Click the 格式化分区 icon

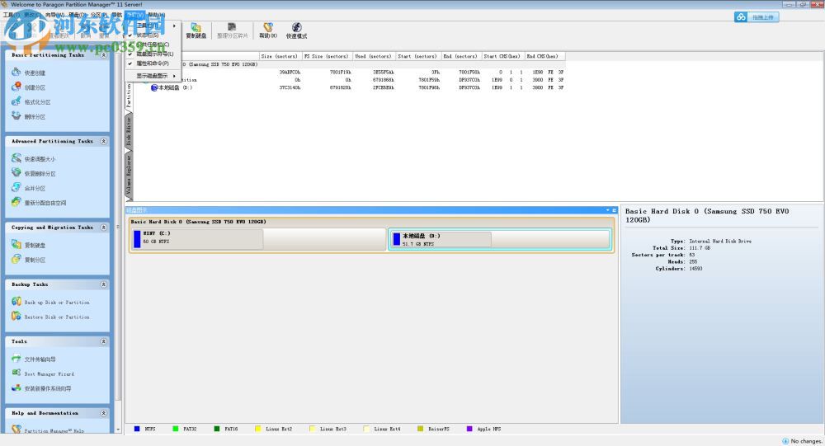(x=16, y=101)
